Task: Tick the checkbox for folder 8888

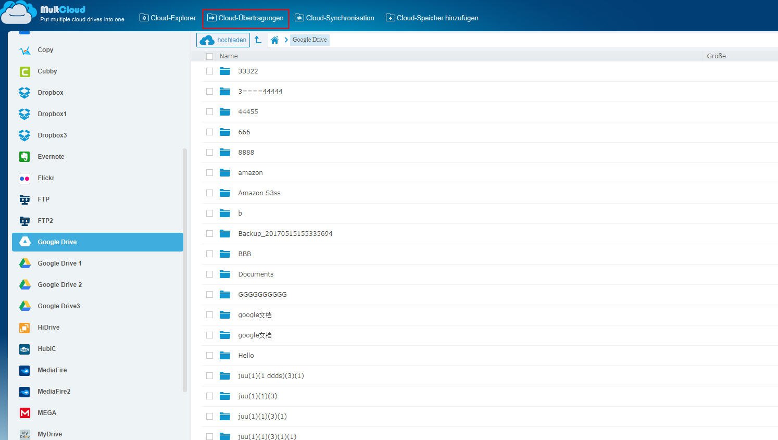Action: point(209,153)
